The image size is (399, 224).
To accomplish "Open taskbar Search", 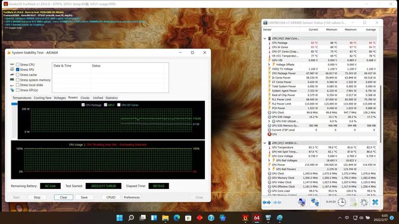I will click(131, 217).
